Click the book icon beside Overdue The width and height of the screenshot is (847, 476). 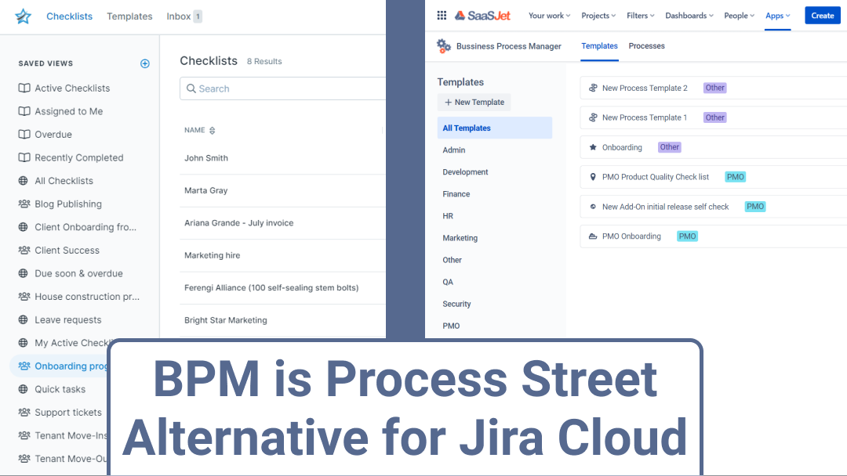tap(24, 134)
